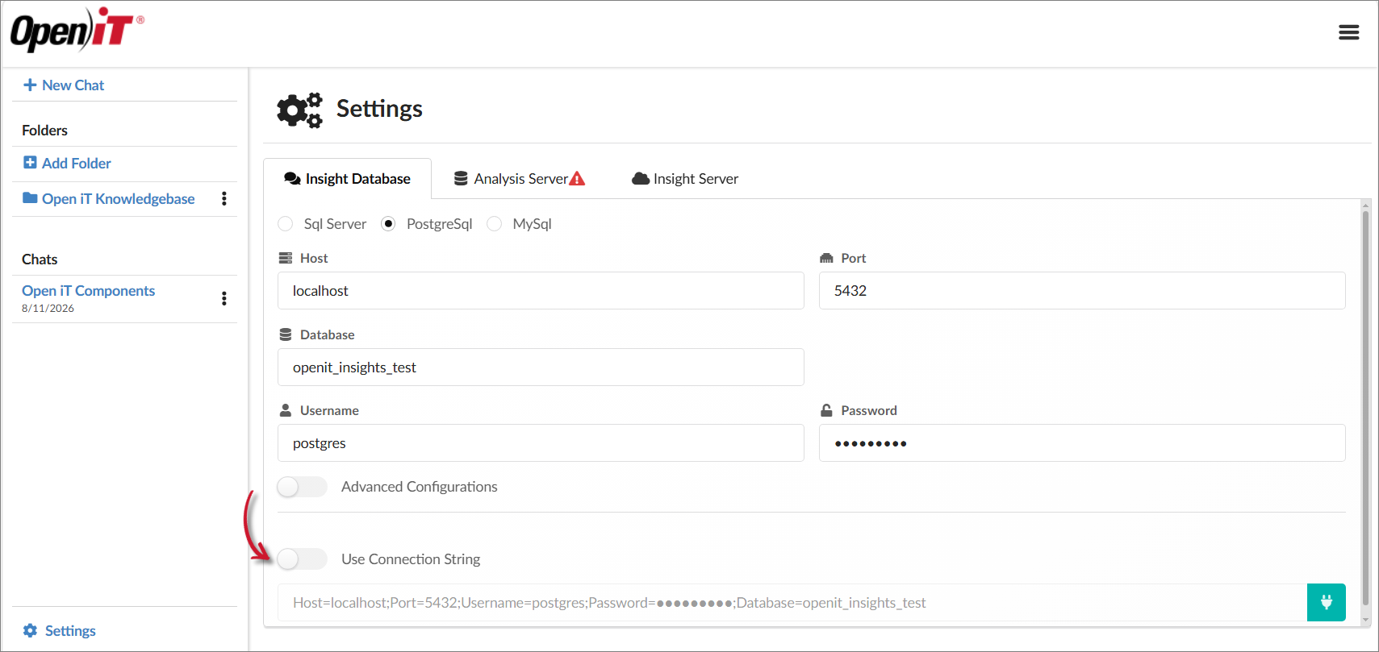Select the MySql radio button
This screenshot has height=652, width=1379.
(x=495, y=223)
